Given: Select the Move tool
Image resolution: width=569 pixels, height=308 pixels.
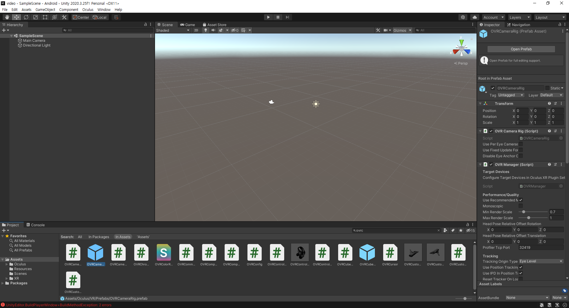Looking at the screenshot, I should pos(17,17).
